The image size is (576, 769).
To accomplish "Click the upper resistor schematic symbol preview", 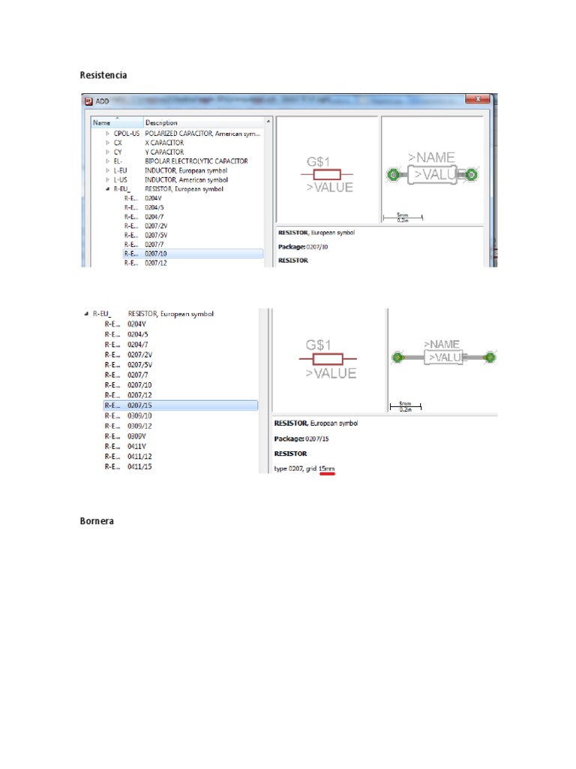I will [327, 170].
